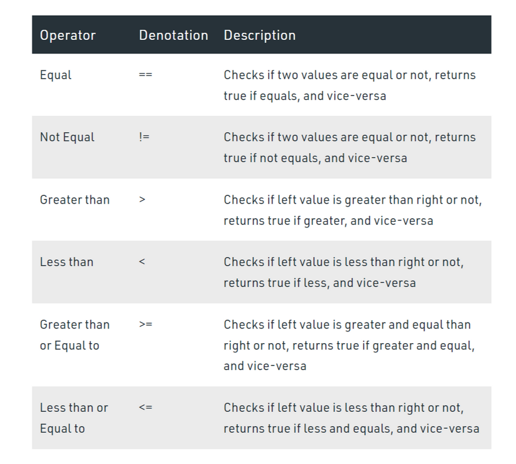Viewport: 516px width, 464px height.
Task: Click the >= denotation symbol
Action: (145, 324)
